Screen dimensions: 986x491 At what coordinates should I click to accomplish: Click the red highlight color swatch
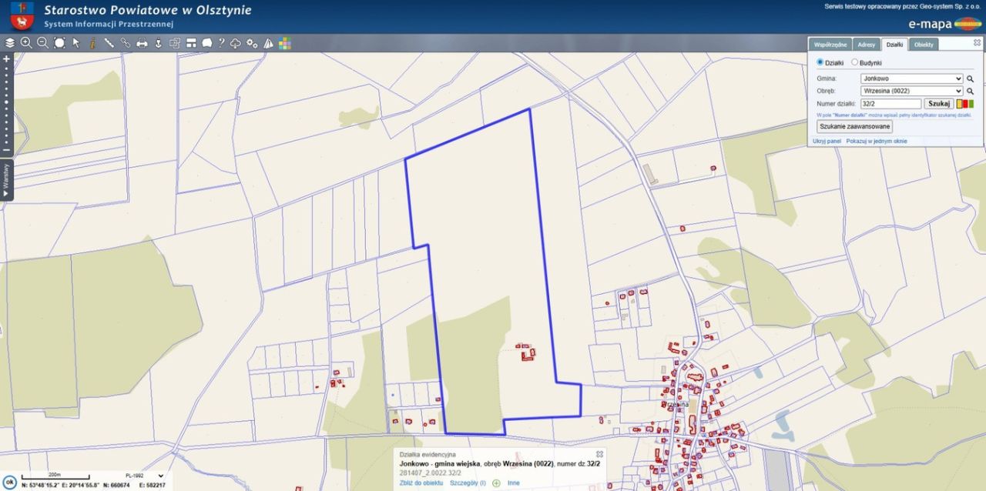point(964,104)
